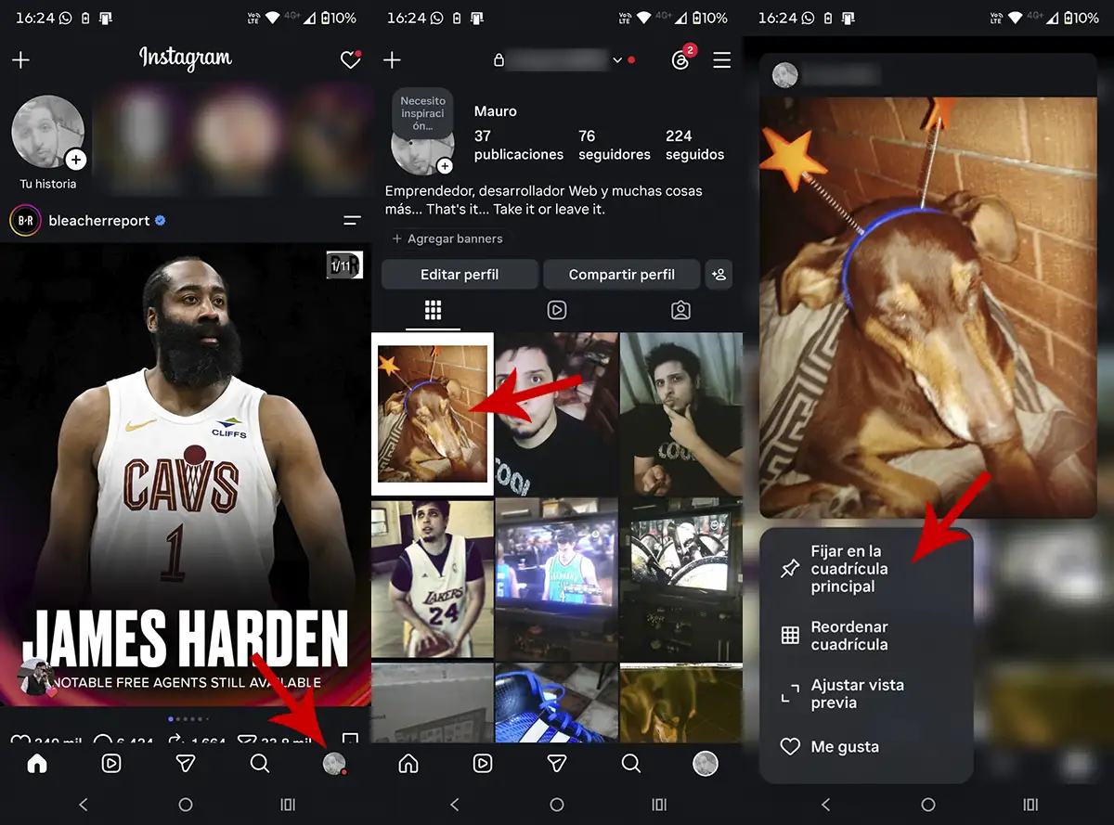Tap plus badge on profile picture
This screenshot has height=825, width=1114.
click(445, 166)
